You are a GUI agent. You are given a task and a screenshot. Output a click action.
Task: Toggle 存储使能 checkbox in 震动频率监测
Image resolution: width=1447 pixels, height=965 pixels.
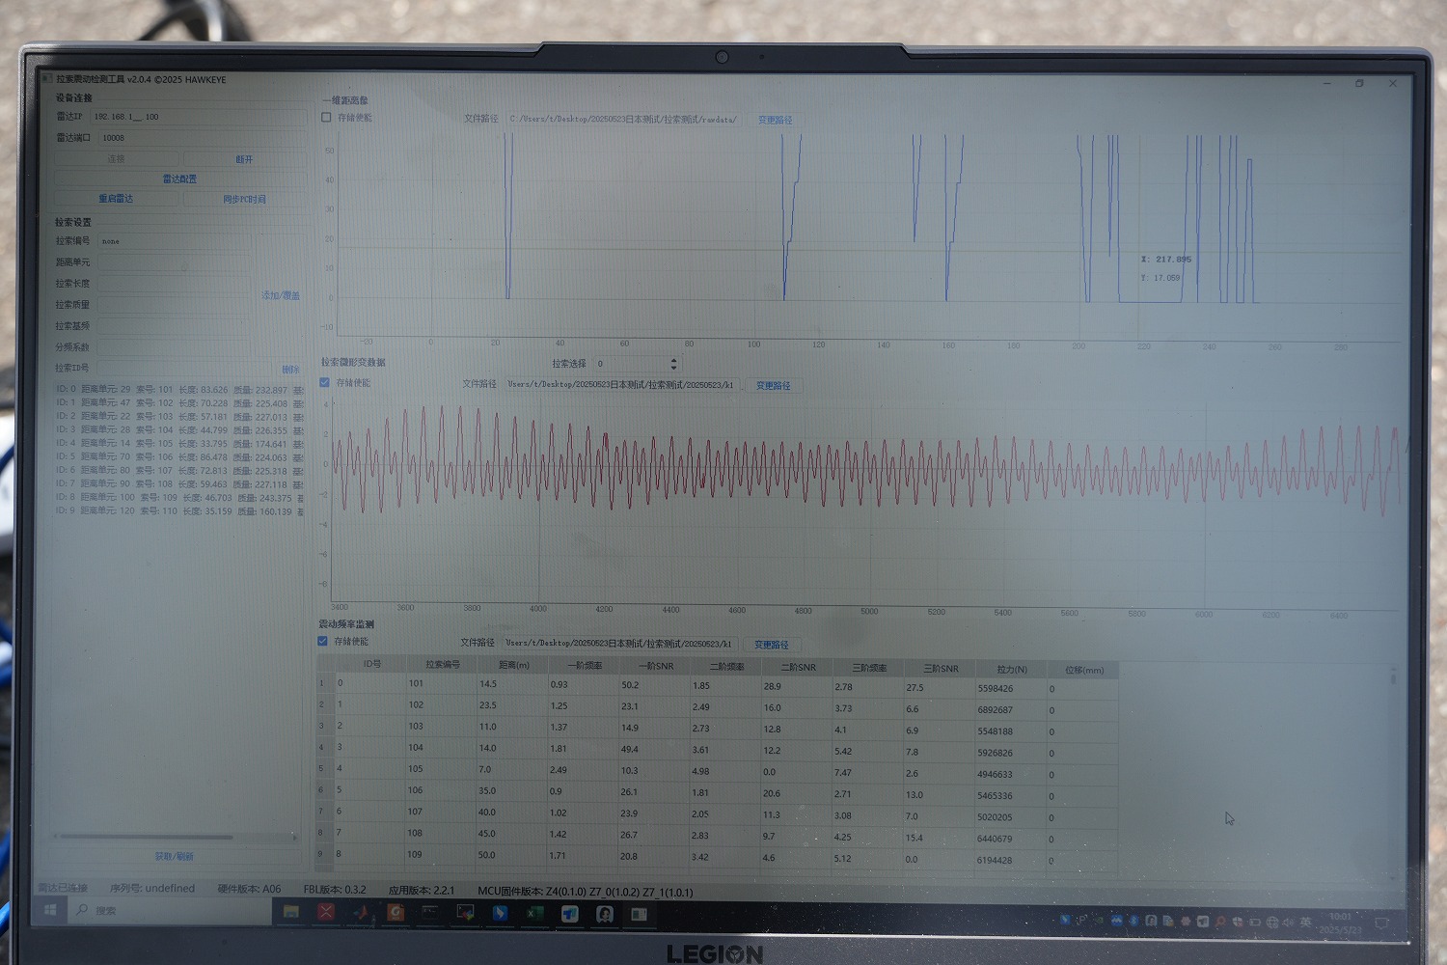point(323,641)
